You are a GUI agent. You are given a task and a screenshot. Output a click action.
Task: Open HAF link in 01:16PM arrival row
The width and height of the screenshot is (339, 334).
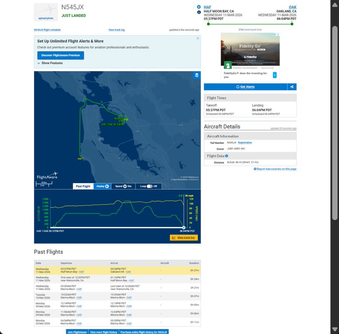pos(131,281)
